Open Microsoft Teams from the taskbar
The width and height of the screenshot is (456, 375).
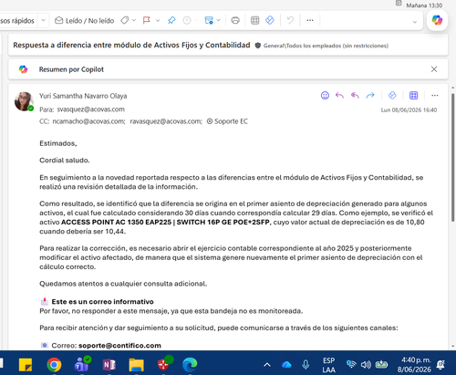tap(81, 364)
